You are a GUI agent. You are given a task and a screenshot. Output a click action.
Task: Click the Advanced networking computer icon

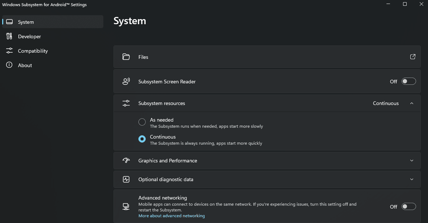point(126,207)
